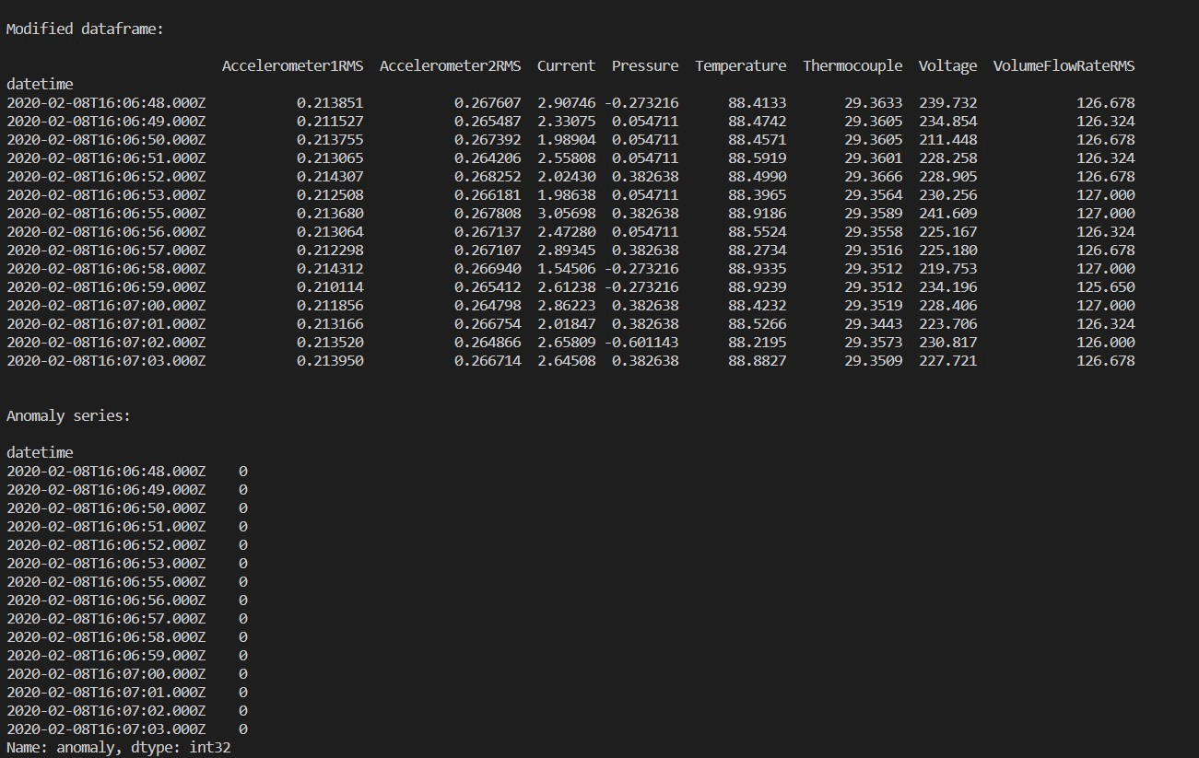Click the Accelerometer2RMS column header
This screenshot has height=758, width=1199.
coord(450,65)
